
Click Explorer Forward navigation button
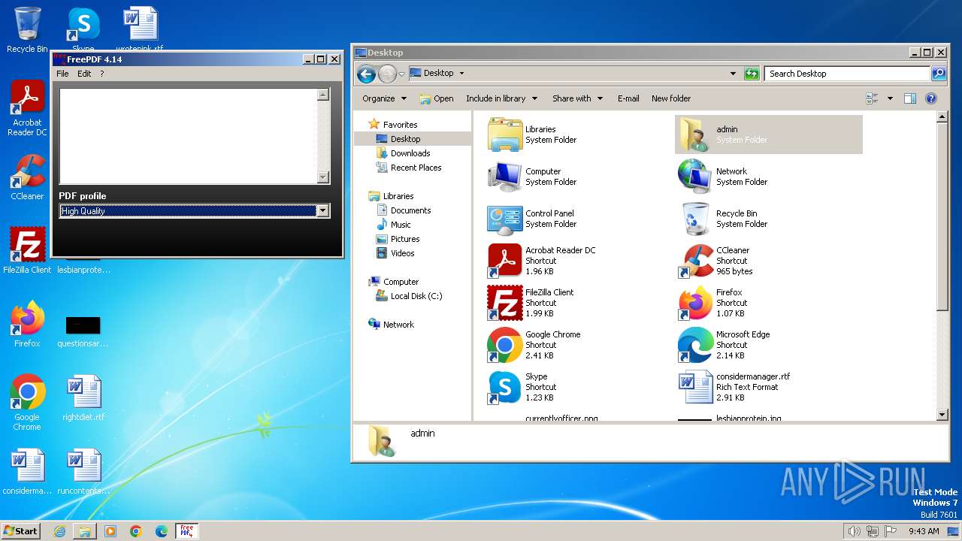(x=386, y=74)
